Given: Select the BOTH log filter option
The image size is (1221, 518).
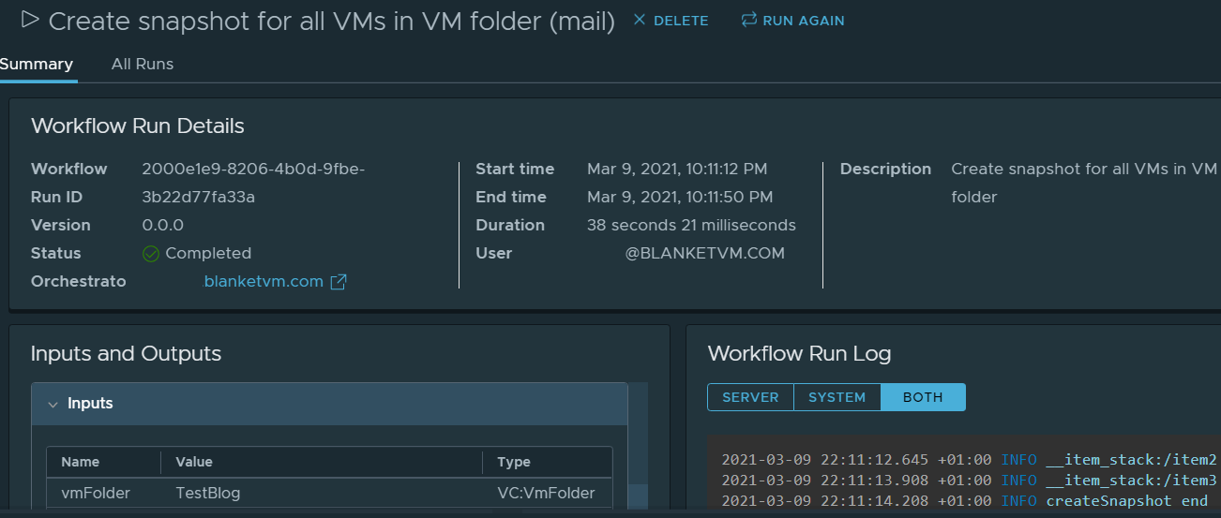Looking at the screenshot, I should (923, 397).
